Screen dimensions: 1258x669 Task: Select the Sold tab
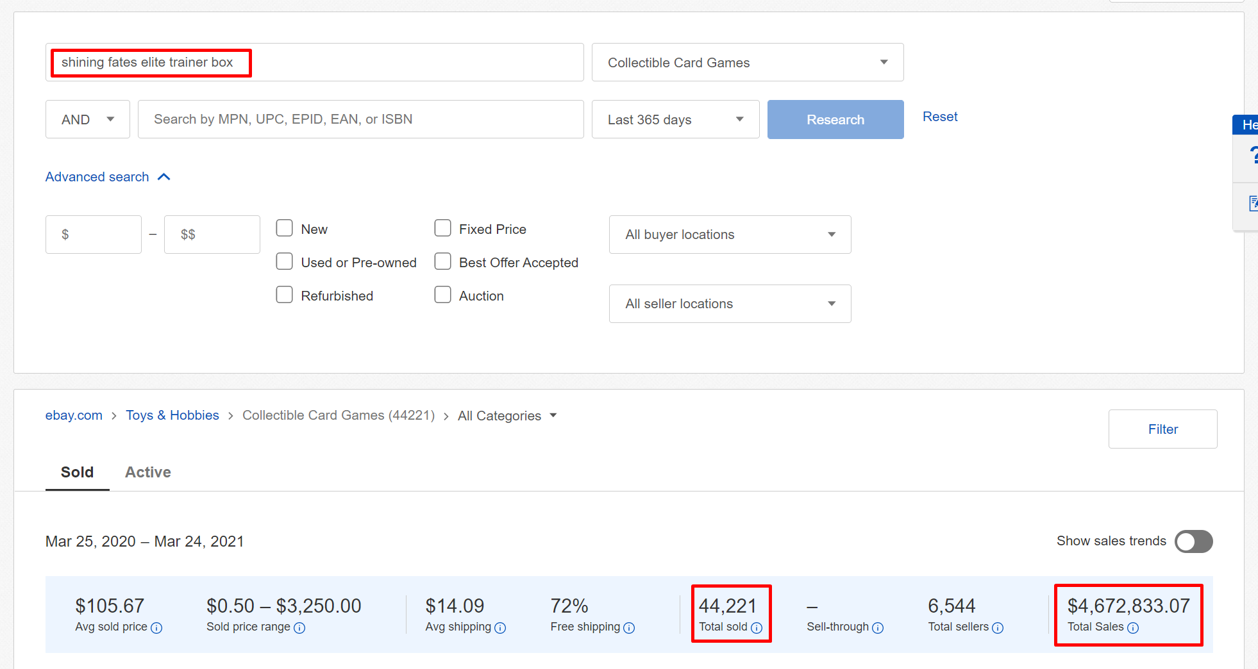[x=77, y=472]
